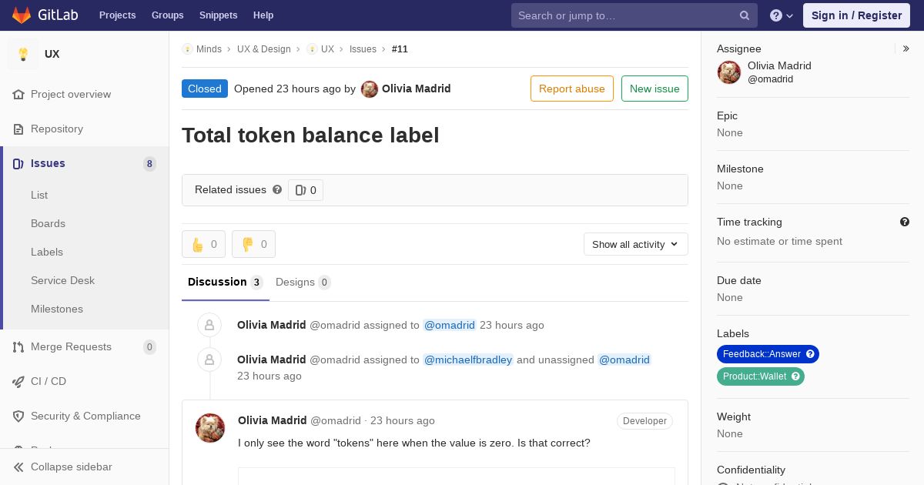
Task: Click the Sign in / Register button
Action: 856,15
